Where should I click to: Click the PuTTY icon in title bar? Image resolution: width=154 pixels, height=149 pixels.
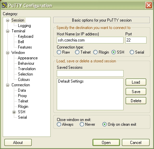(x=4, y=5)
